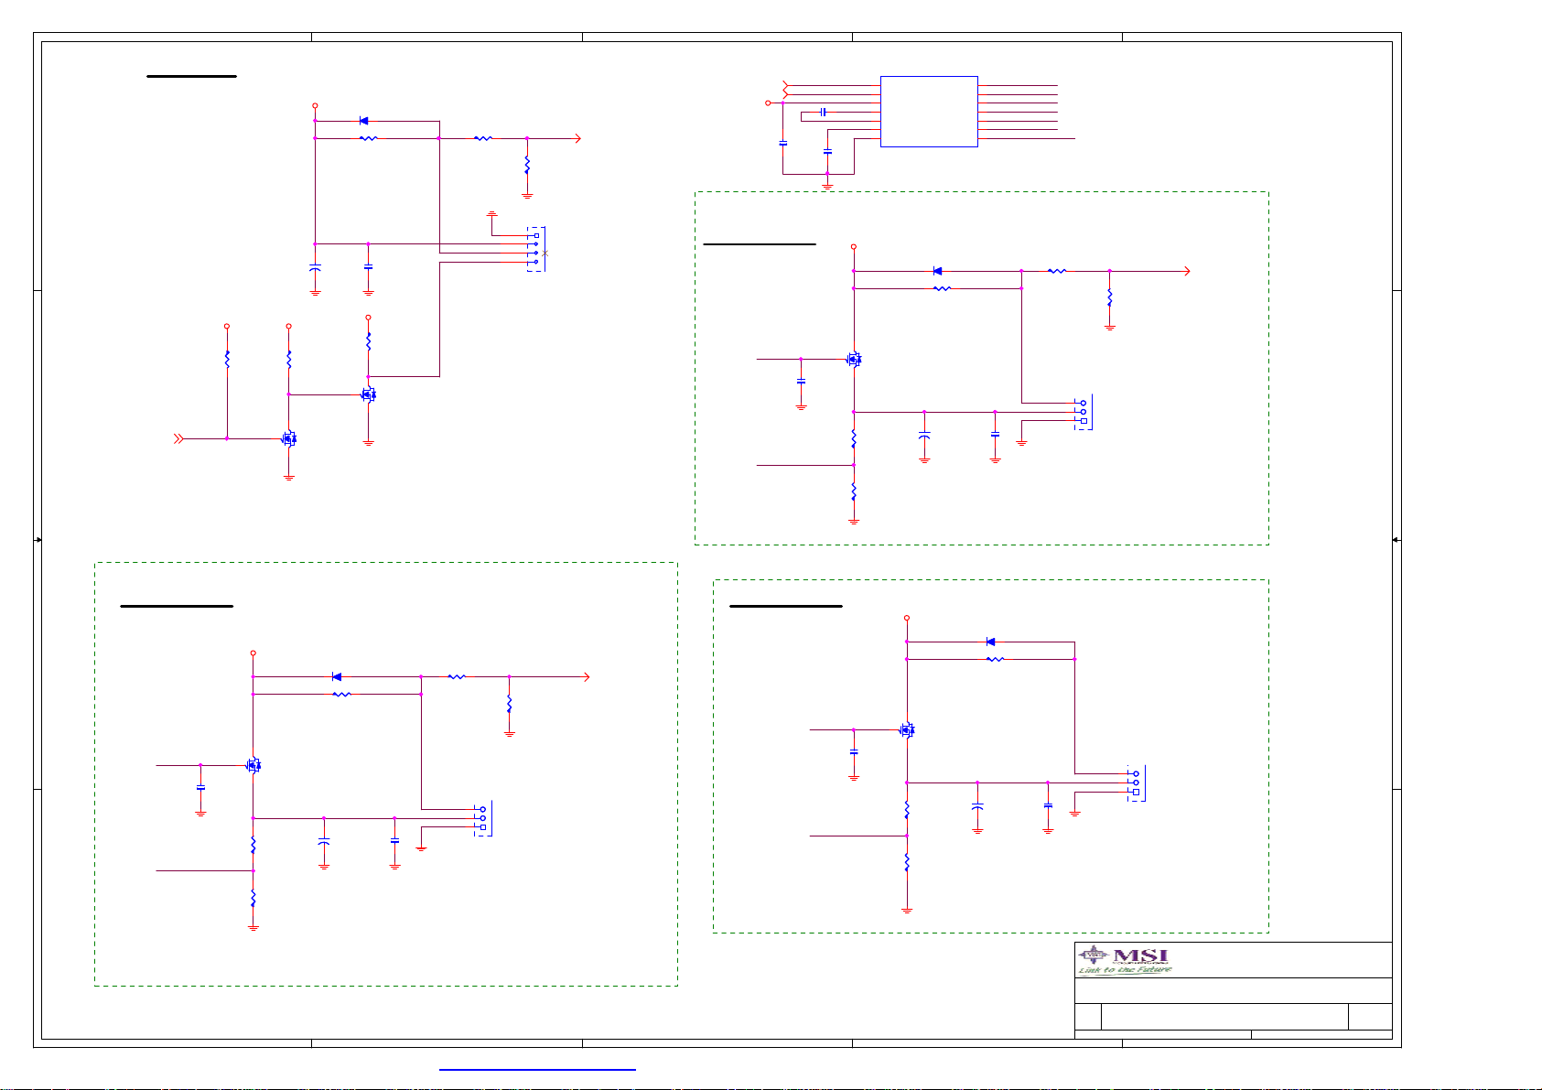Select the three-pin connector in the top-right block
Viewport: 1542px width, 1090px height.
(1084, 412)
